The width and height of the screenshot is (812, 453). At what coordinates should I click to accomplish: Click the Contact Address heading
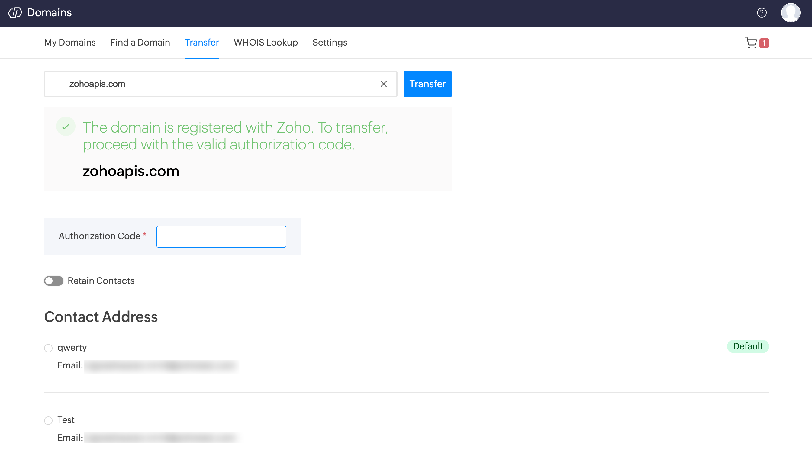(x=101, y=316)
